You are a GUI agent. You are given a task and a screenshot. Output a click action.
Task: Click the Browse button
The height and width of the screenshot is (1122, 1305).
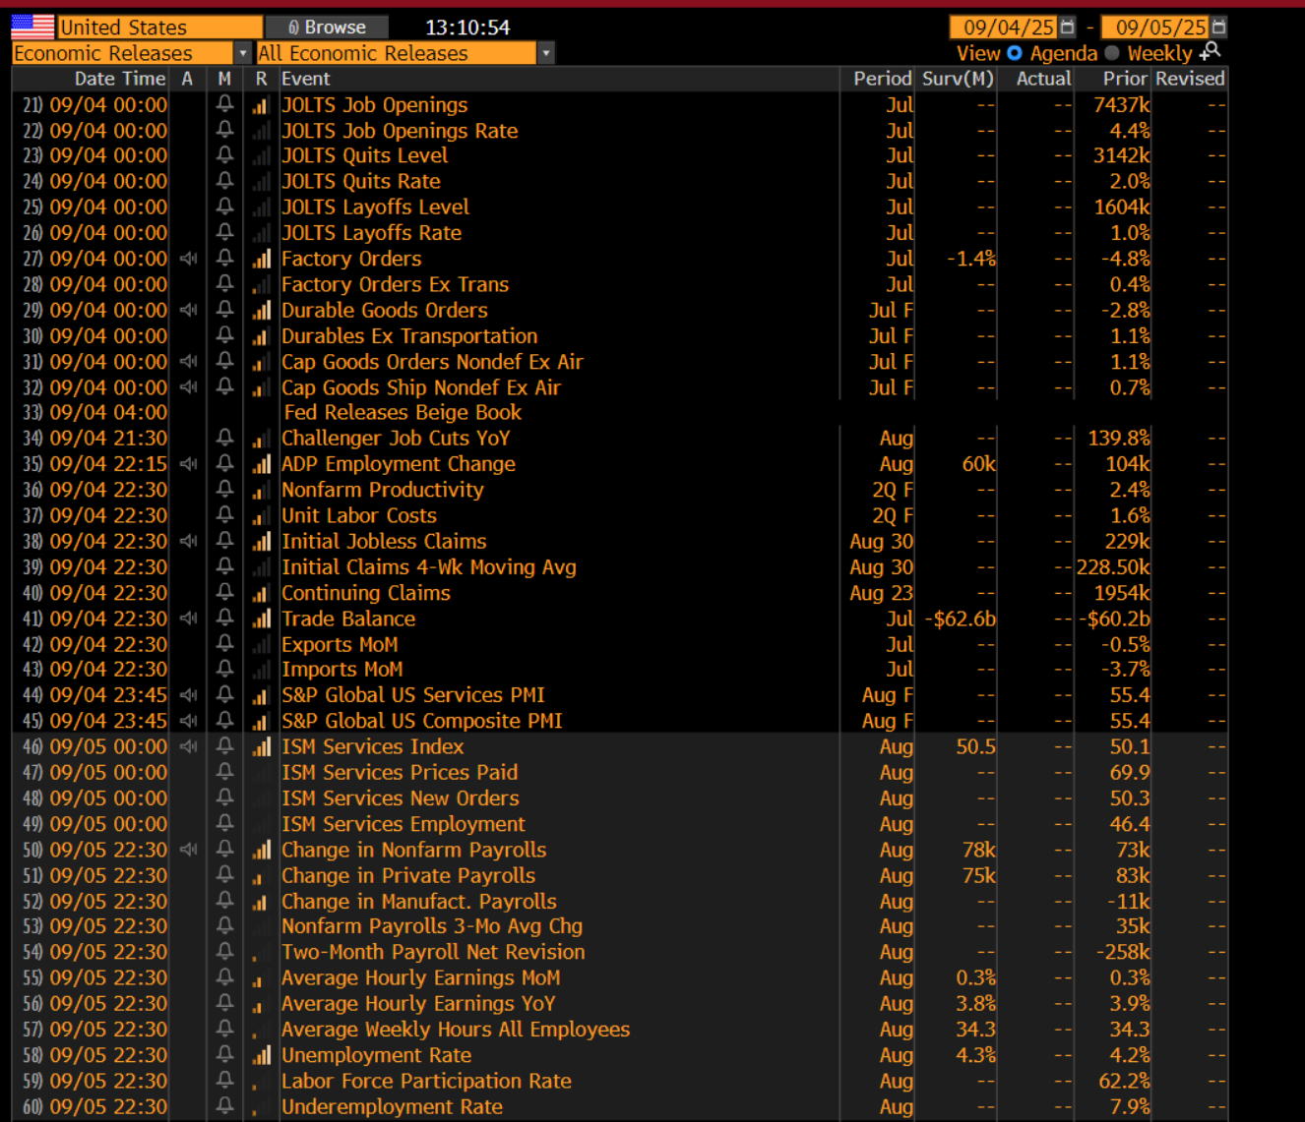pos(328,28)
